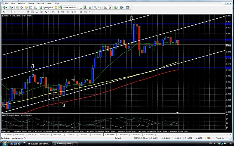Click the Expert Advisors button

(68, 7)
